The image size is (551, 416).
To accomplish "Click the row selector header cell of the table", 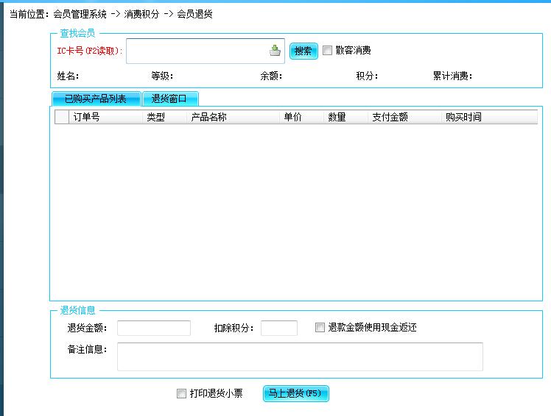I will (x=62, y=117).
